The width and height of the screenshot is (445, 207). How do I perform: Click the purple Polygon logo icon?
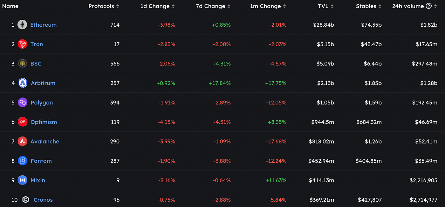23,103
